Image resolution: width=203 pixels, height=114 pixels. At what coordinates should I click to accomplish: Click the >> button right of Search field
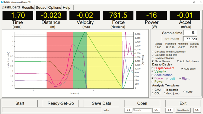click(155, 110)
